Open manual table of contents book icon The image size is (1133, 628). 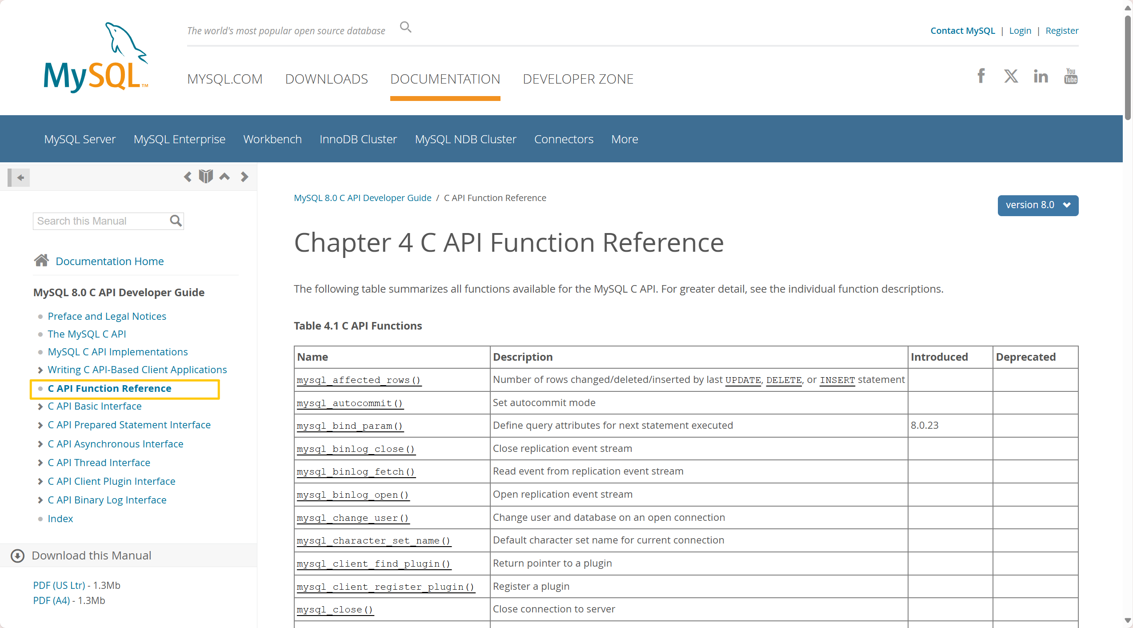(x=206, y=177)
